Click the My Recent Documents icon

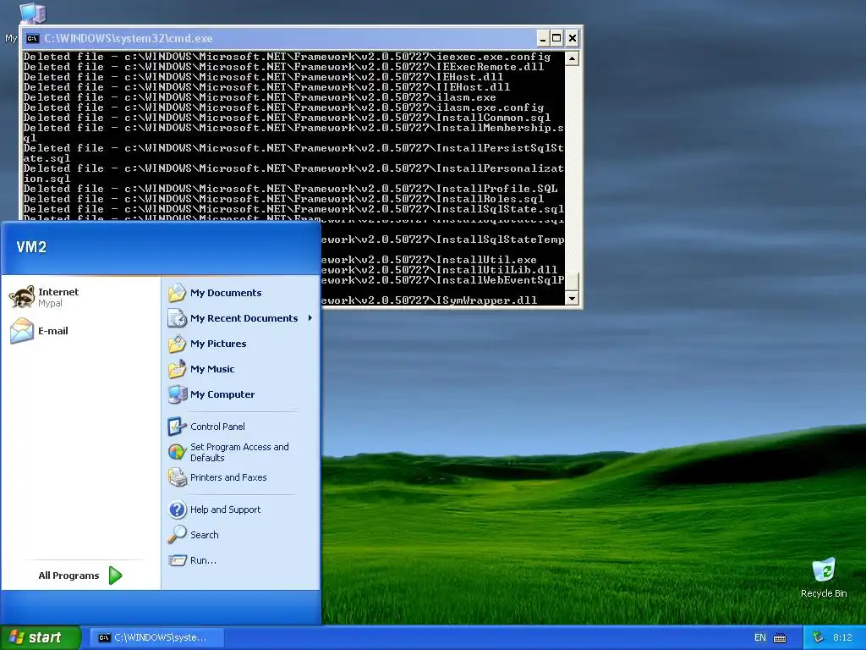[x=178, y=318]
